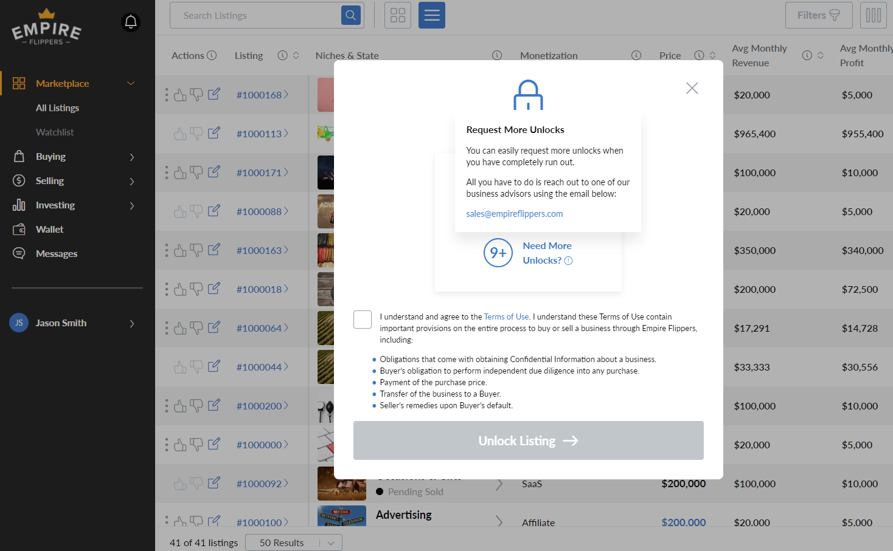Screen dimensions: 893x551
Task: Open row menu dots for listing #1000018
Action: (167, 289)
